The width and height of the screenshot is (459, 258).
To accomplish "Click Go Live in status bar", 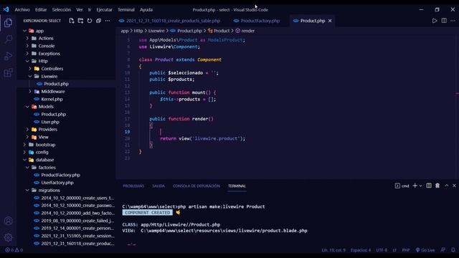I will click(425, 250).
